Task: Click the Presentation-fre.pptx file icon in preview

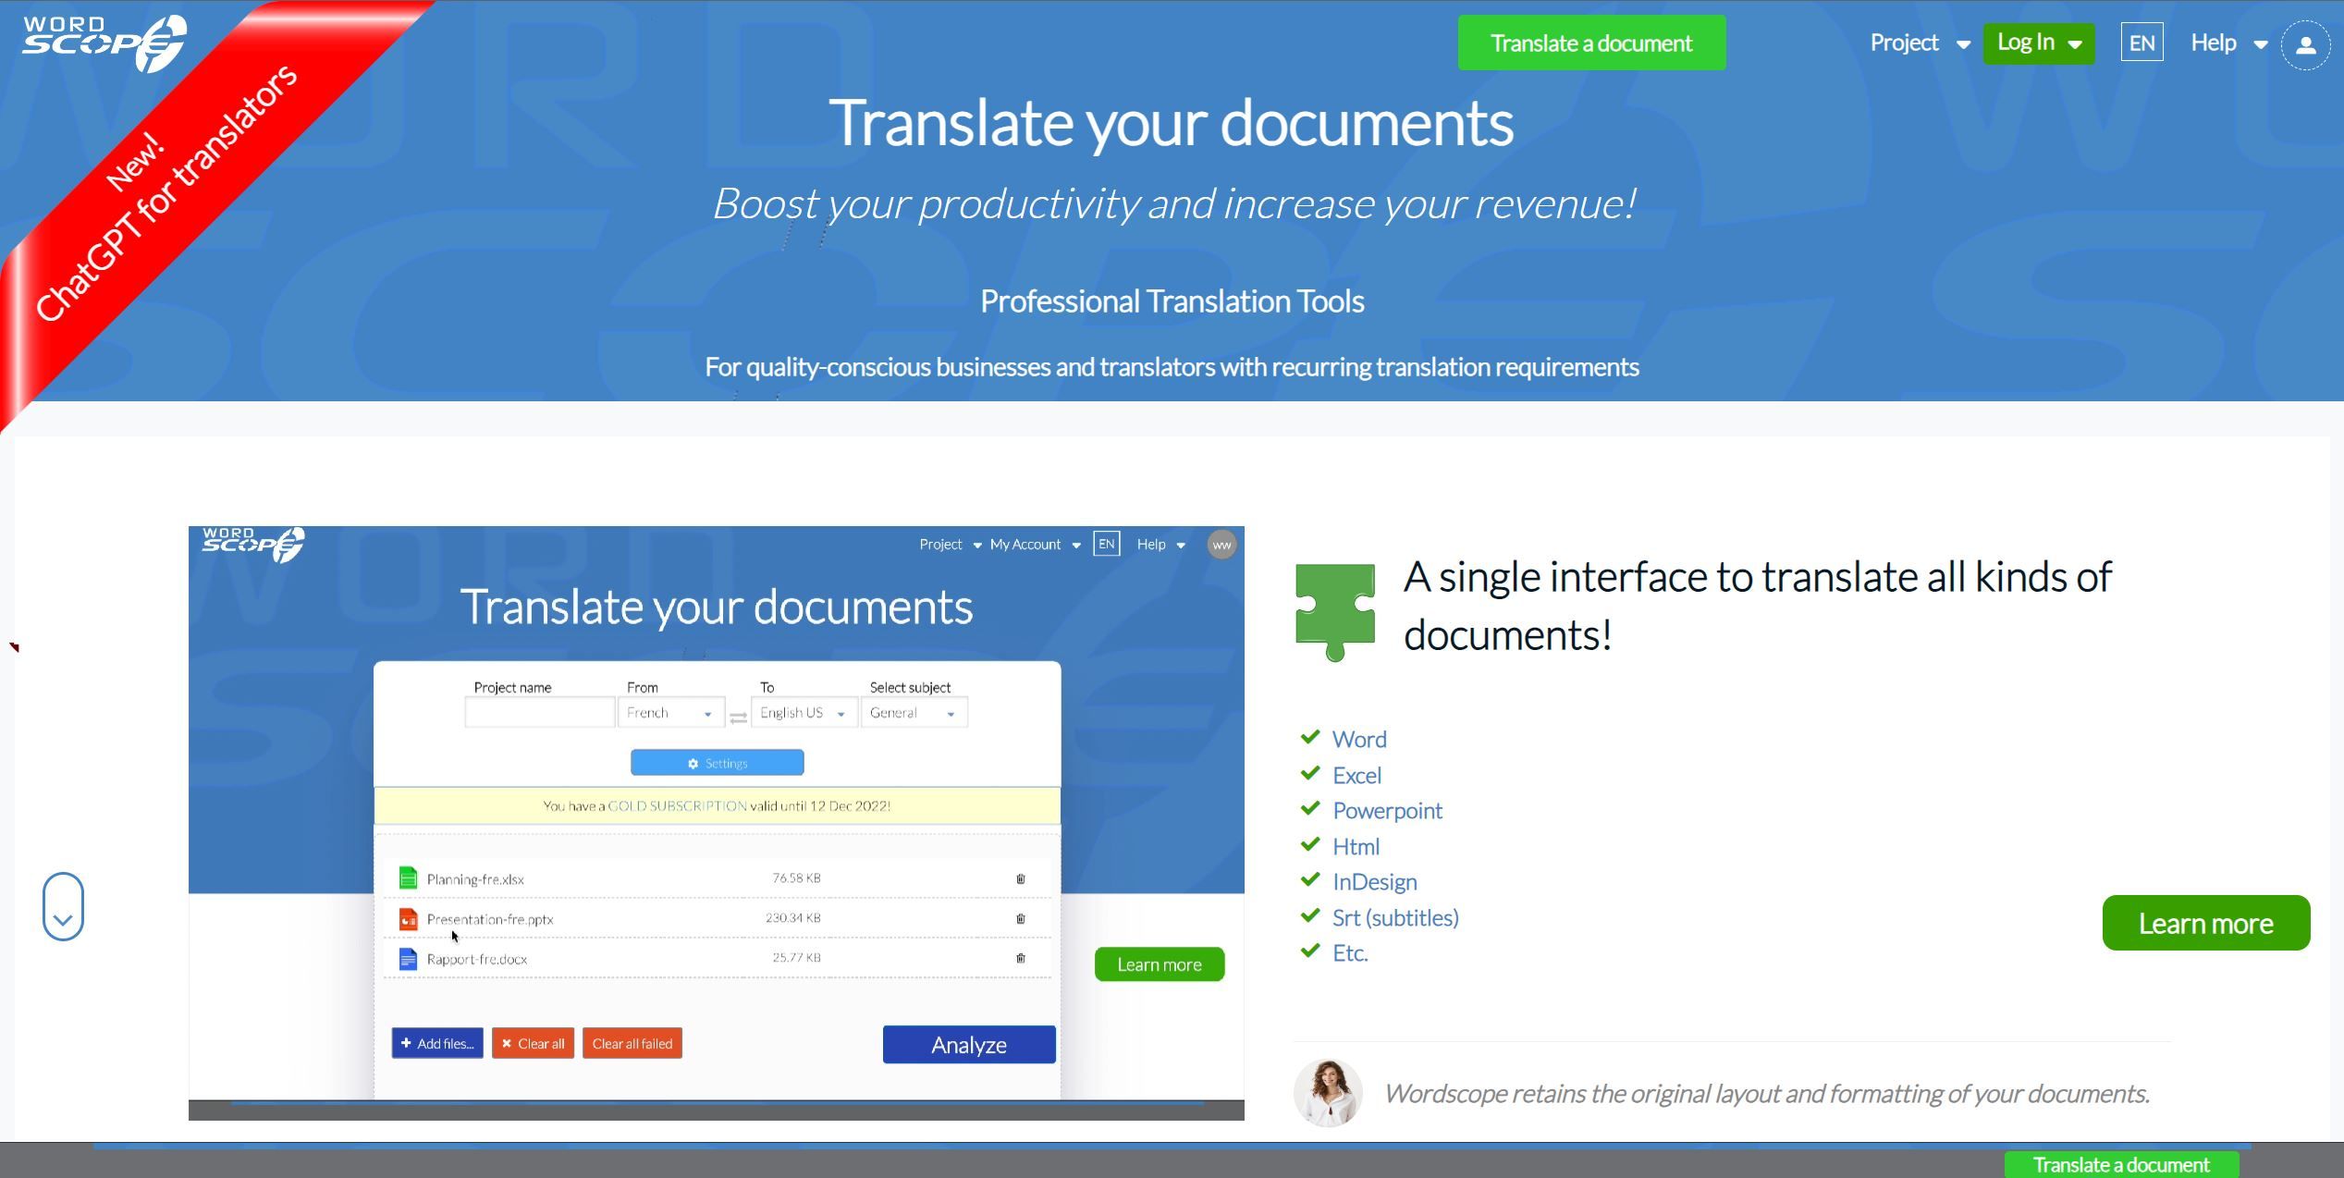Action: coord(408,918)
